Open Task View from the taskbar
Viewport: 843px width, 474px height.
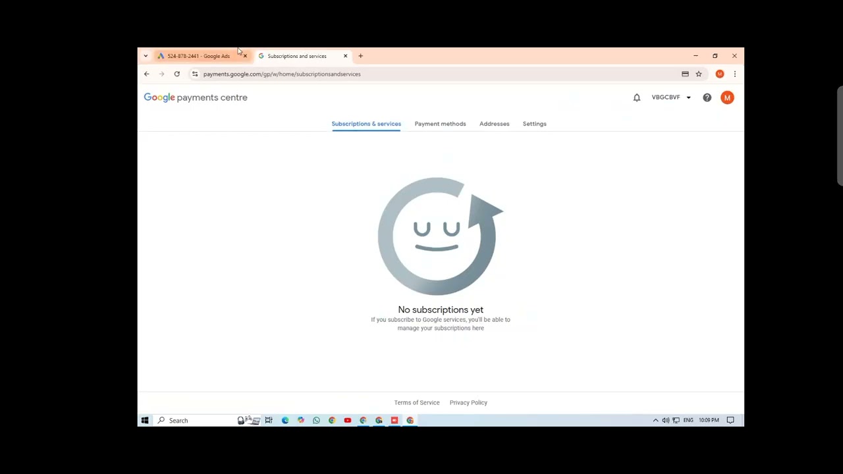269,420
